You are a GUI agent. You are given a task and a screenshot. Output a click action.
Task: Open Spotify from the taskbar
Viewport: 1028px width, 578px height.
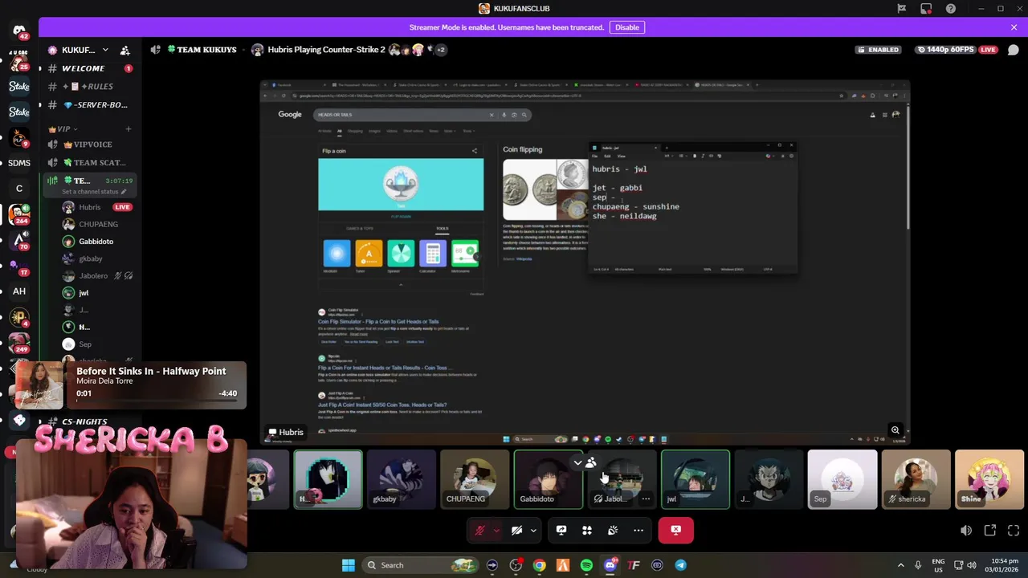click(x=586, y=565)
